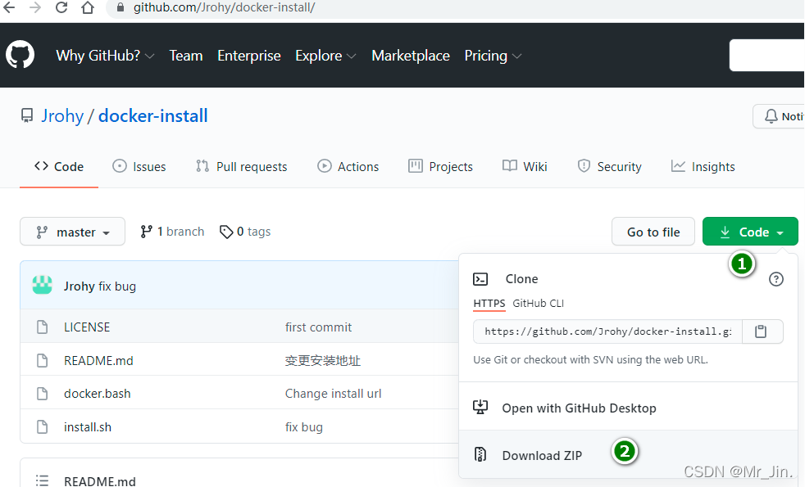
Task: Choose Download ZIP
Action: (x=542, y=455)
